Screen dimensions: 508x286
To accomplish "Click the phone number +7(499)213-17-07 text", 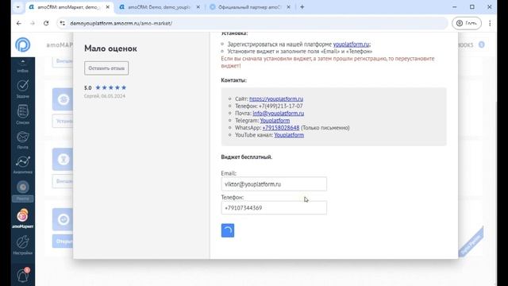I will [x=280, y=106].
